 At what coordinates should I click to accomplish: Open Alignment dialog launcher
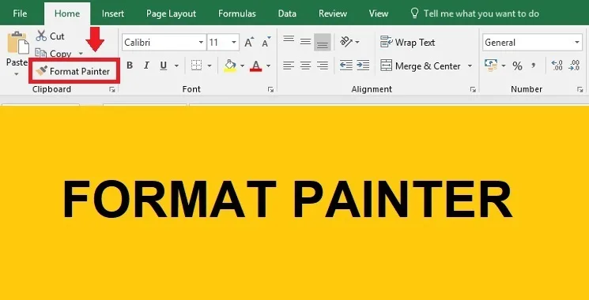[473, 89]
